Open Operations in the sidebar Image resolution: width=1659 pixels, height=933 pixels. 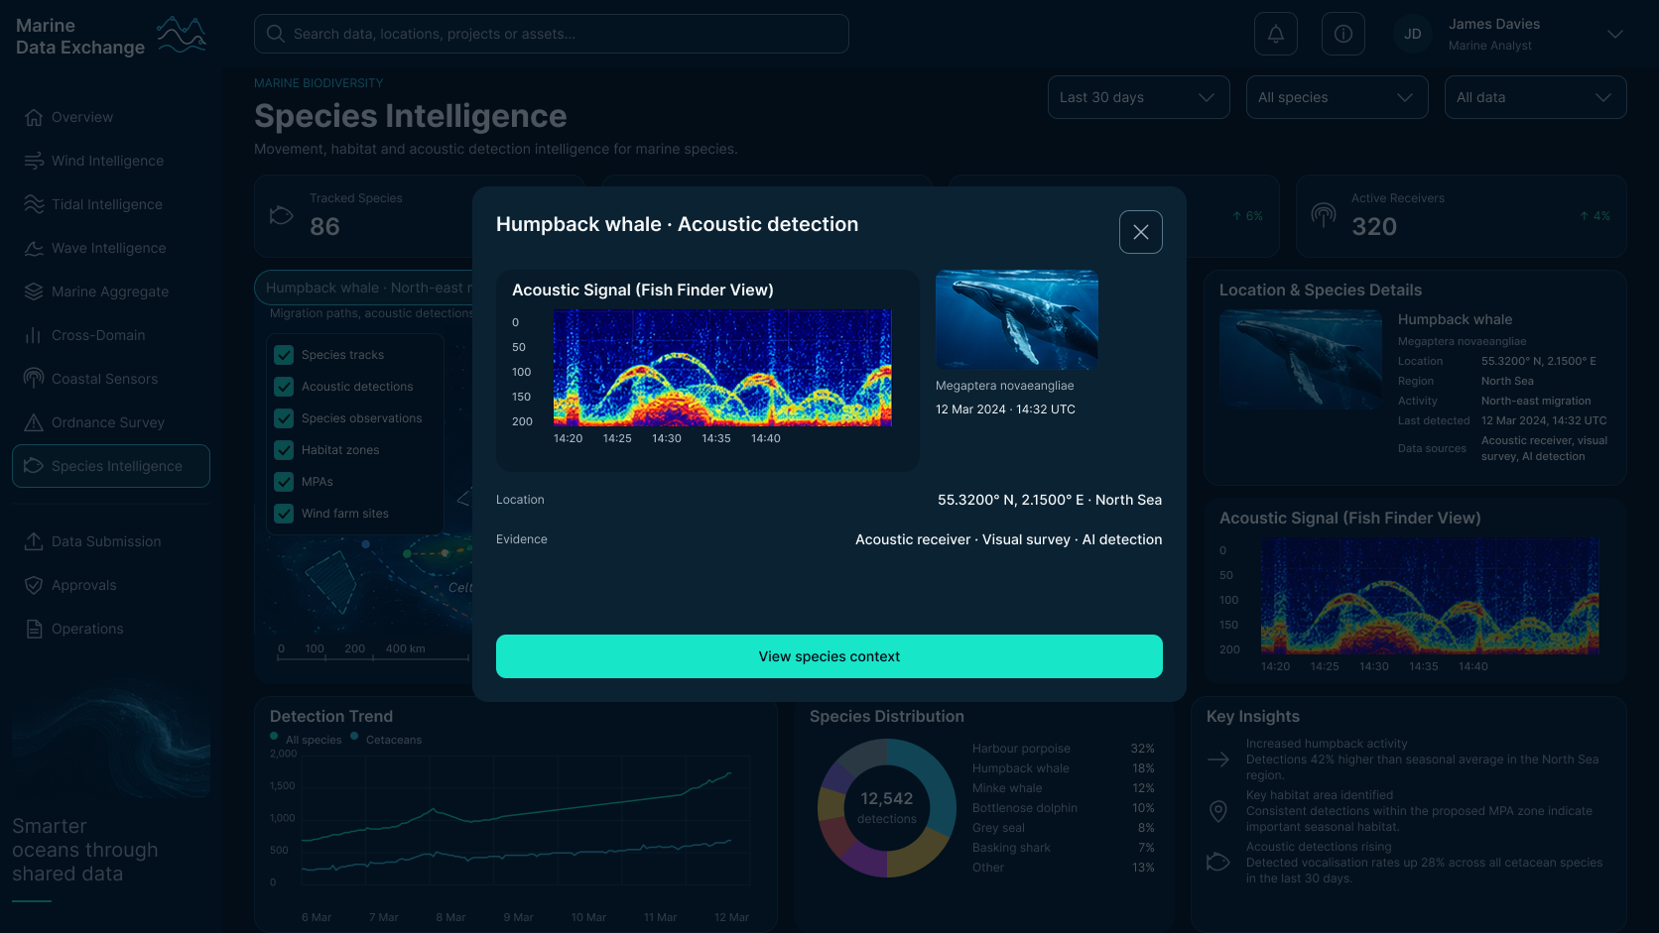pos(111,629)
